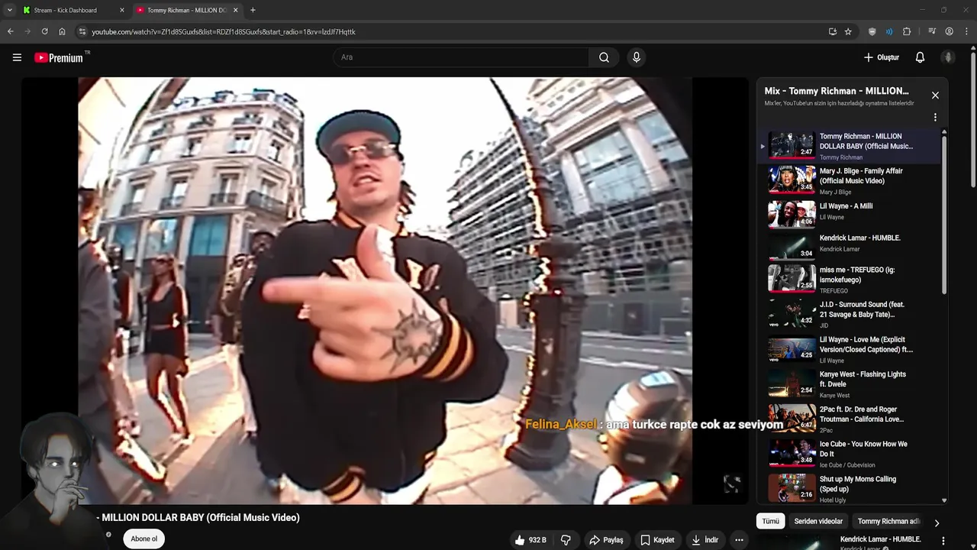Click the page vertical scrollbar
Screen dimensions: 977x550
(972, 118)
